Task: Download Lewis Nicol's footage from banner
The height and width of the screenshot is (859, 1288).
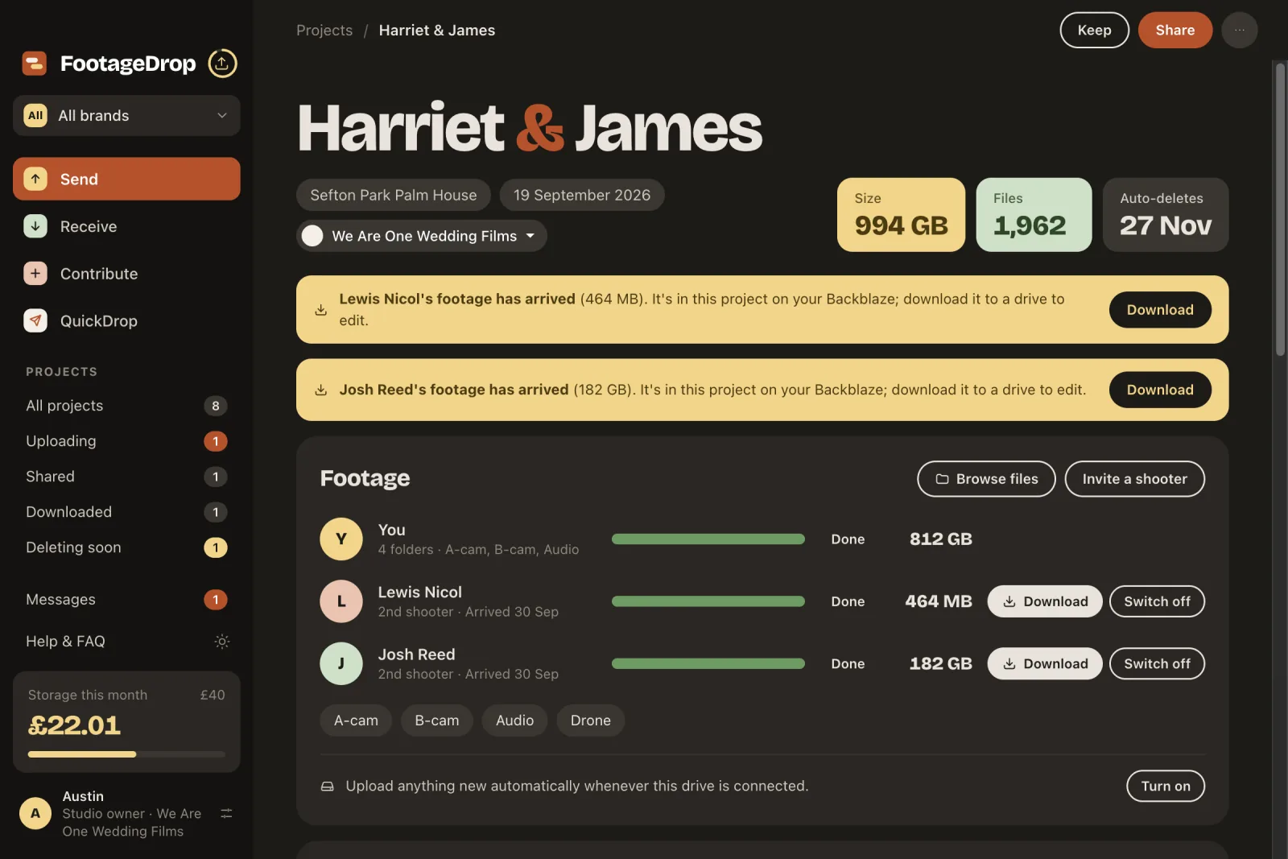Action: 1160,310
